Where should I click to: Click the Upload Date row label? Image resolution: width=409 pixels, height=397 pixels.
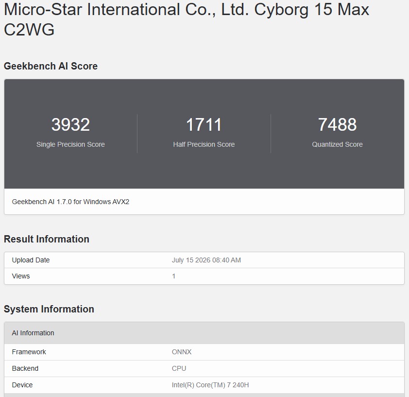coord(31,260)
